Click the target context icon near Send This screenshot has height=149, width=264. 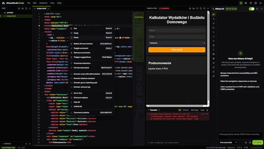pyautogui.click(x=250, y=142)
